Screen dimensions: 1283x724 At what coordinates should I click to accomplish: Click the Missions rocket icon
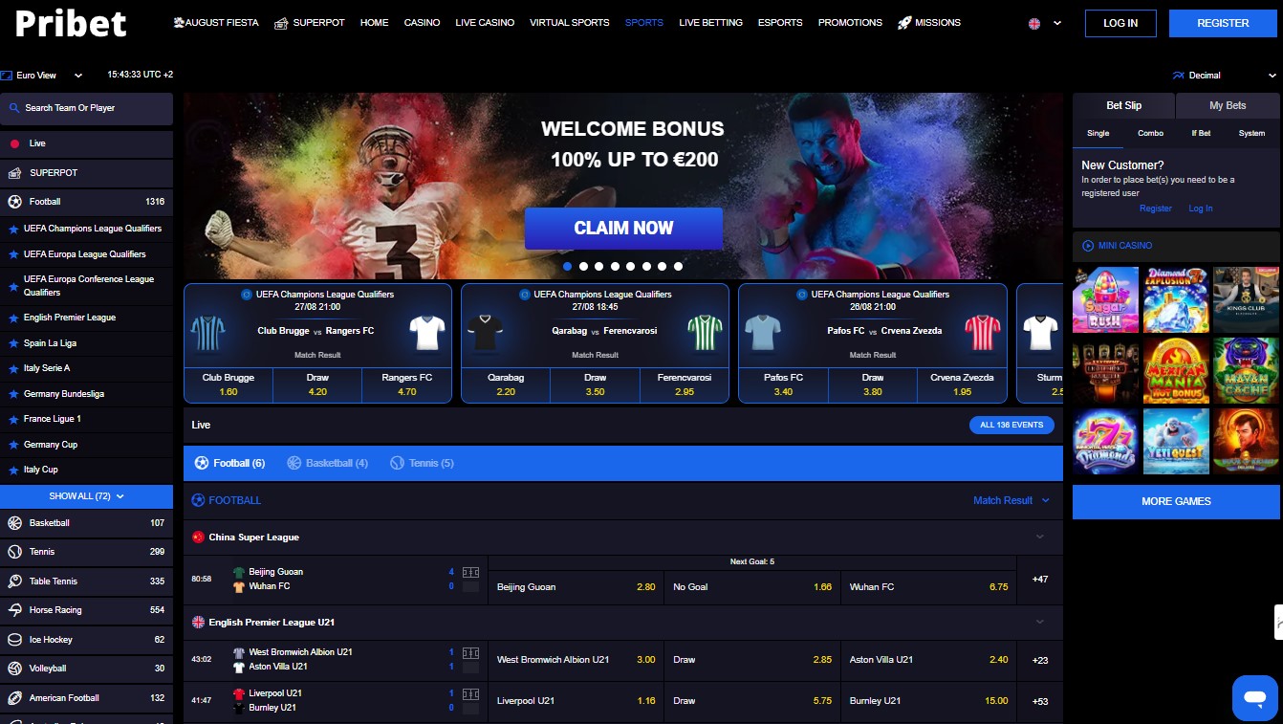[x=903, y=23]
